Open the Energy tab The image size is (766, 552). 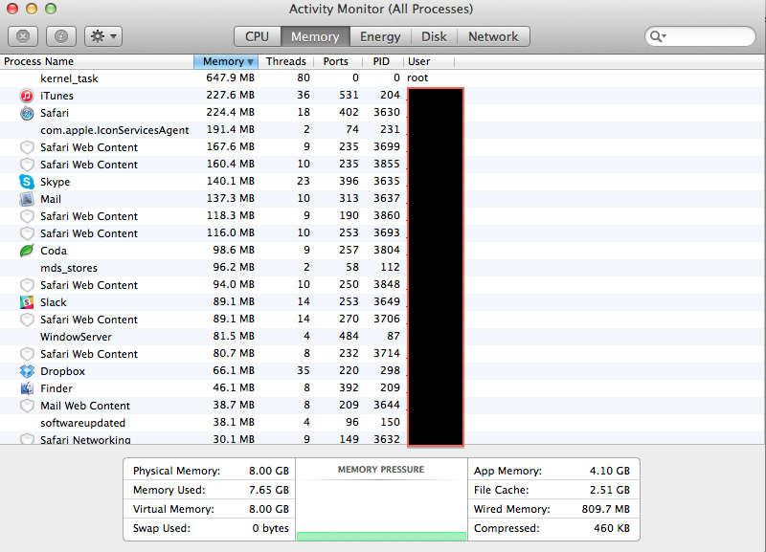click(380, 36)
